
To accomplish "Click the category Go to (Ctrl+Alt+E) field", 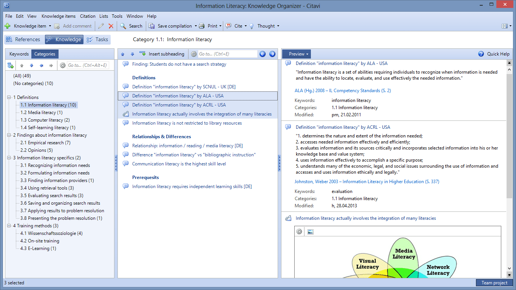I will [88, 65].
